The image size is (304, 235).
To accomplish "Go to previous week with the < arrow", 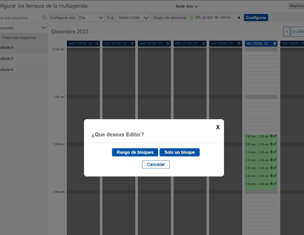I will [x=287, y=32].
